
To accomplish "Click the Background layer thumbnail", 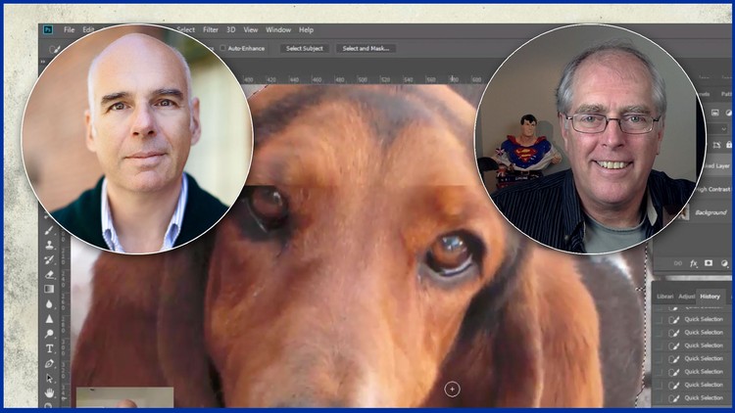I will [x=684, y=212].
